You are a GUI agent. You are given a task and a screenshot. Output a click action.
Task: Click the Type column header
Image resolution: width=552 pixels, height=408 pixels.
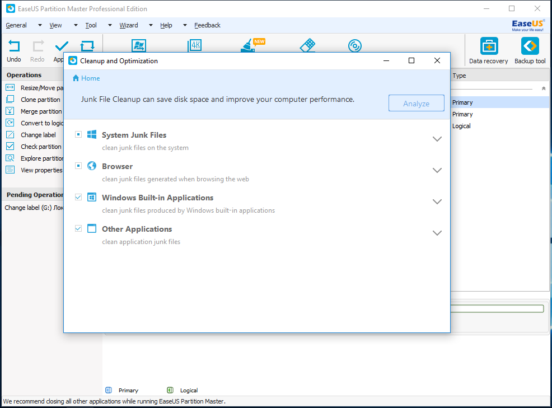point(499,76)
